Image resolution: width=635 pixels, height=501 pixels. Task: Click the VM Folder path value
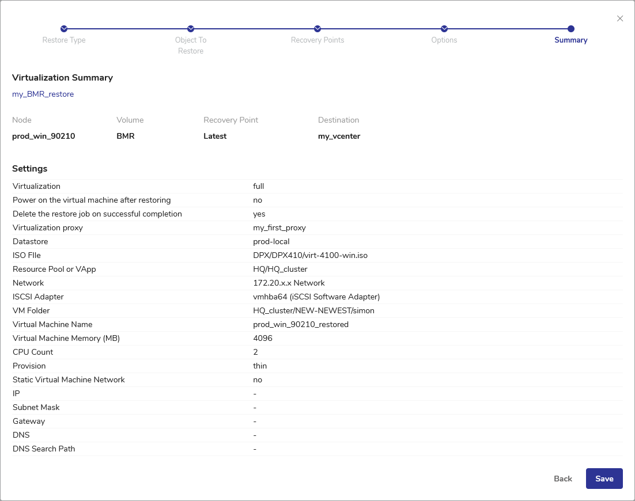click(x=313, y=311)
